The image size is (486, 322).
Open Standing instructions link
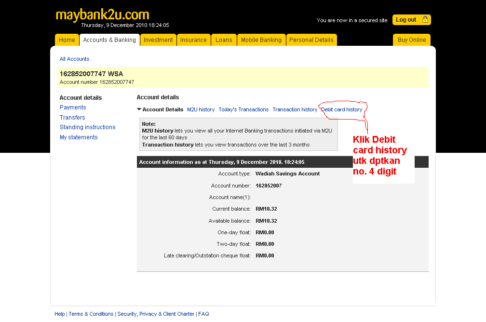coord(87,127)
